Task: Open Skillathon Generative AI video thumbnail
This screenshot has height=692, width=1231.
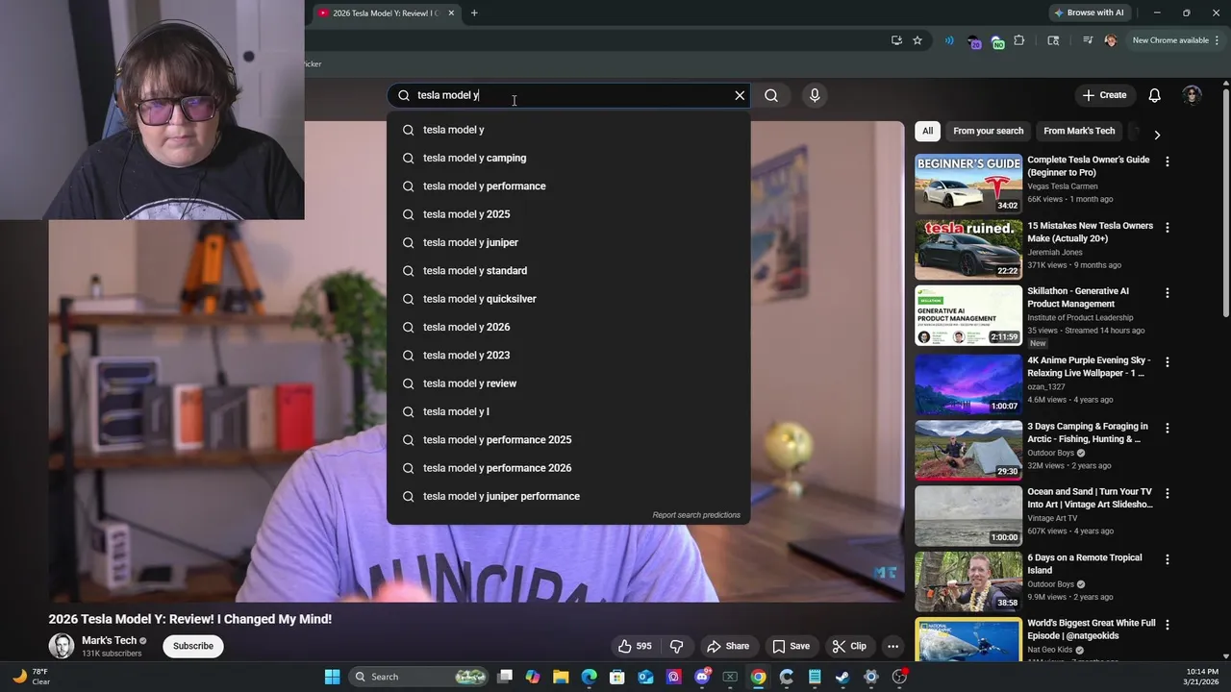Action: 968,315
